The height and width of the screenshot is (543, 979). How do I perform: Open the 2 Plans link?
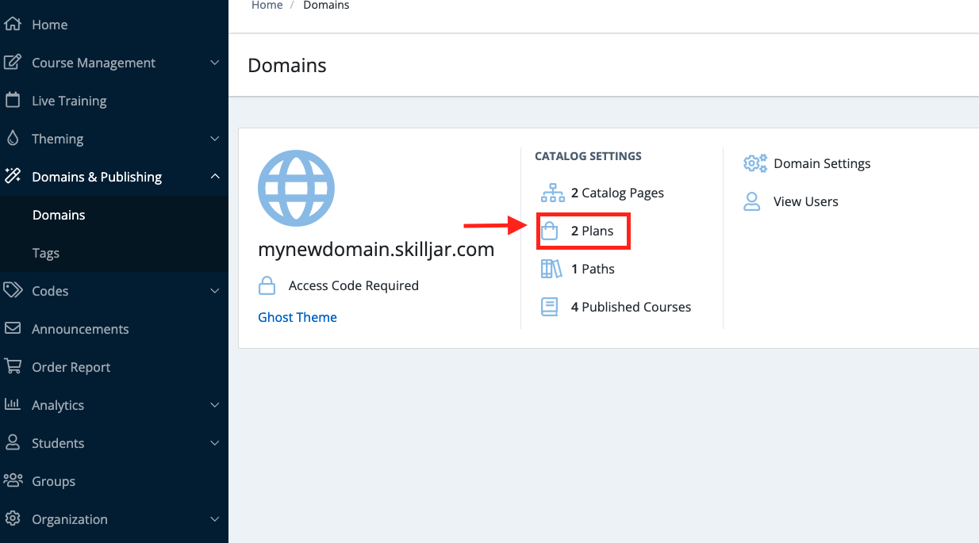point(592,231)
